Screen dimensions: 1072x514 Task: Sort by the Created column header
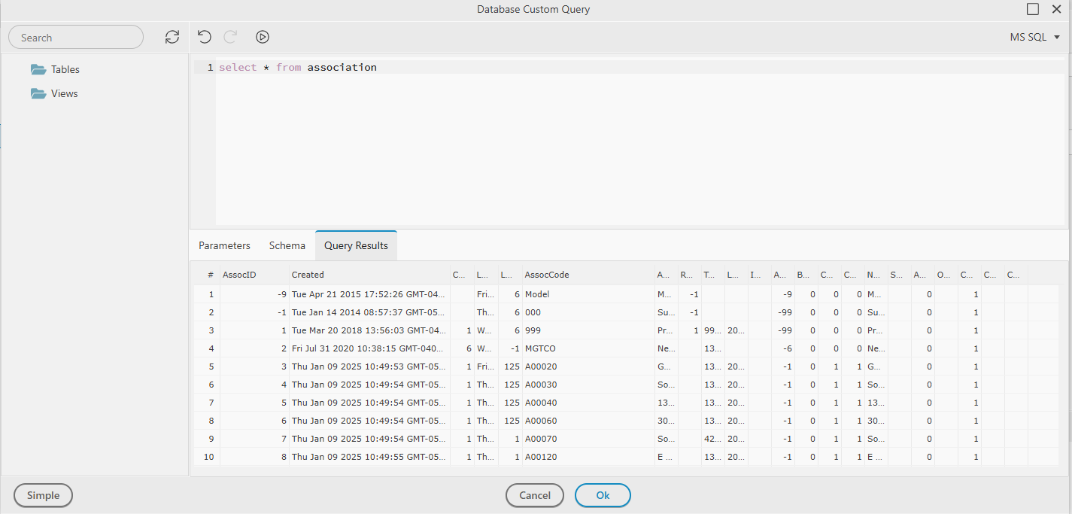(369, 275)
